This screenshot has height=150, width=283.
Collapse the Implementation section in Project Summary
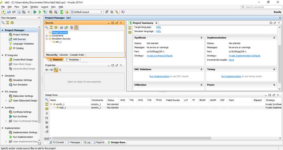click(x=274, y=38)
